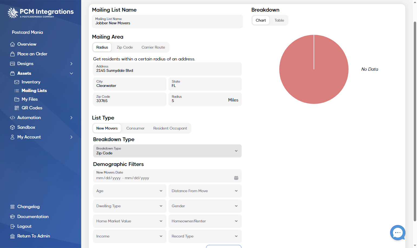Click the Designs image icon
417x248 pixels.
[x=12, y=64]
